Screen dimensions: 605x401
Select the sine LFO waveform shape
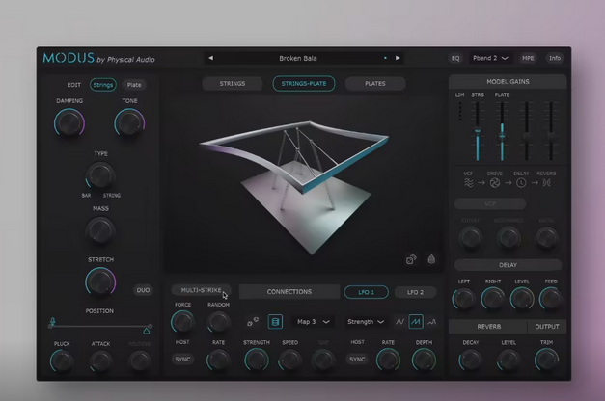(x=400, y=321)
